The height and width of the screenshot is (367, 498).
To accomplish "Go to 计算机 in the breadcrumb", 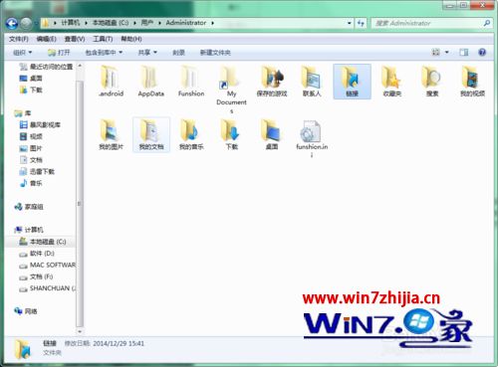I will (71, 23).
